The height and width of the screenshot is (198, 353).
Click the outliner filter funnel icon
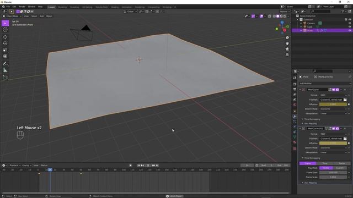pos(343,11)
